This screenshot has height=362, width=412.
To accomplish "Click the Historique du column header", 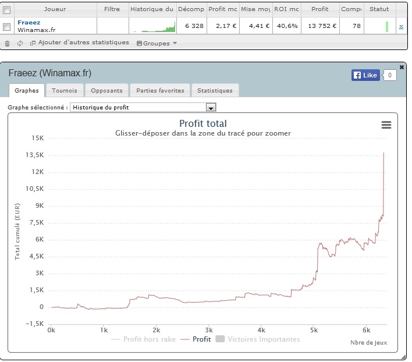I will (x=152, y=9).
